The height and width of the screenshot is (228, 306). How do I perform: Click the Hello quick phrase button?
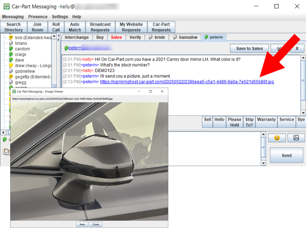[219, 122]
